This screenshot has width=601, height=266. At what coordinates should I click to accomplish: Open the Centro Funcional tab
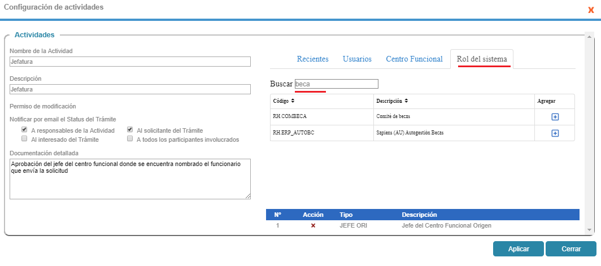coord(415,59)
